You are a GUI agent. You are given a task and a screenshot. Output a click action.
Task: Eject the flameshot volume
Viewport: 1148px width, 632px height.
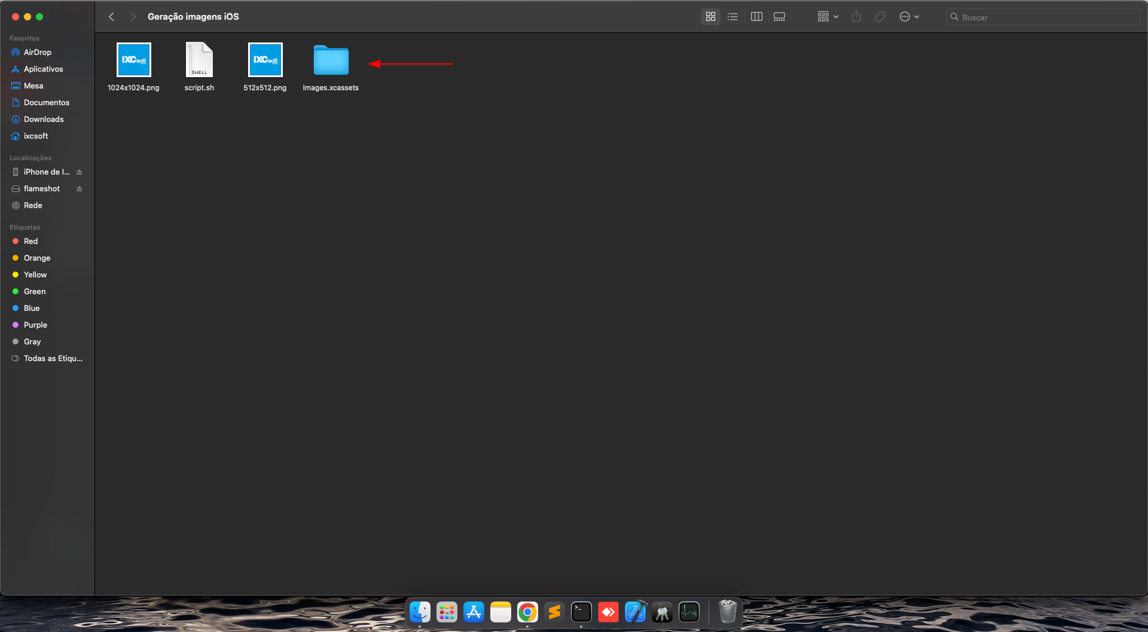79,188
